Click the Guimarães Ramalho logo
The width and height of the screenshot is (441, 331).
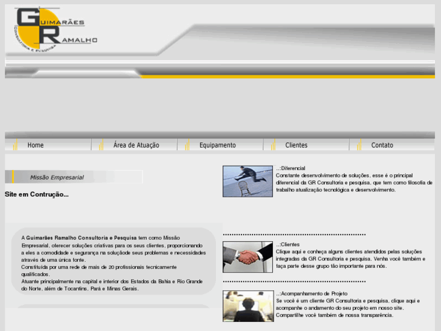pyautogui.click(x=55, y=29)
